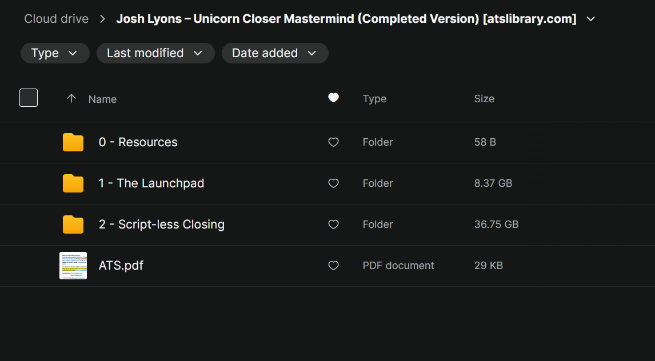Viewport: 655px width, 361px height.
Task: Mark ATS.pdf as favorite
Action: click(x=334, y=266)
